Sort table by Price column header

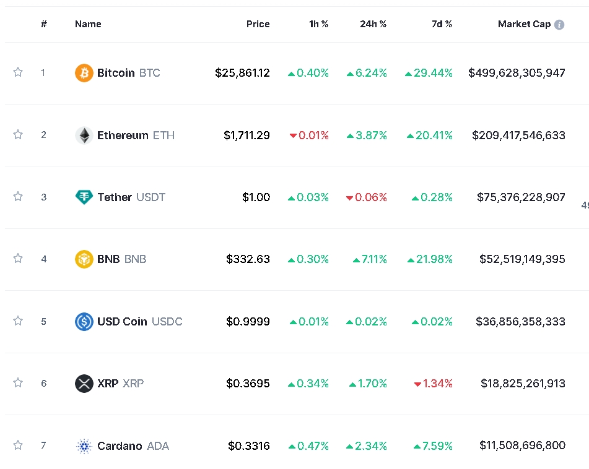(x=258, y=24)
